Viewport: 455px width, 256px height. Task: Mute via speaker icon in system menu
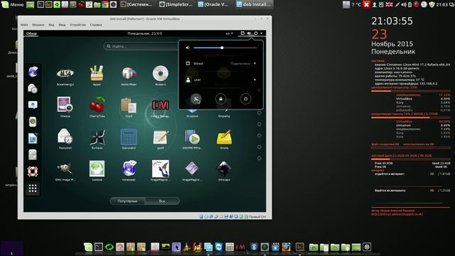pyautogui.click(x=188, y=48)
